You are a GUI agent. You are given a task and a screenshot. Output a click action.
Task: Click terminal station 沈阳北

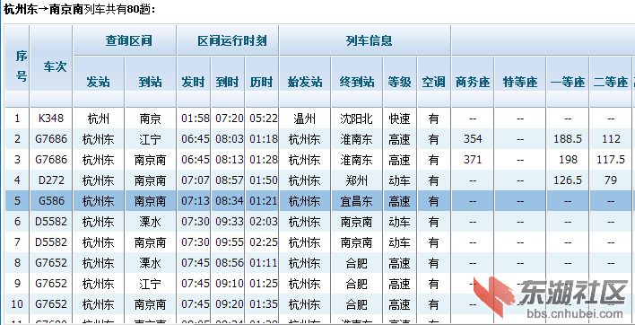pyautogui.click(x=356, y=119)
